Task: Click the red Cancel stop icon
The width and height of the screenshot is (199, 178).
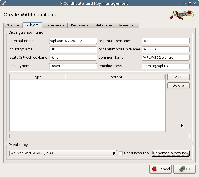Action: tap(154, 169)
